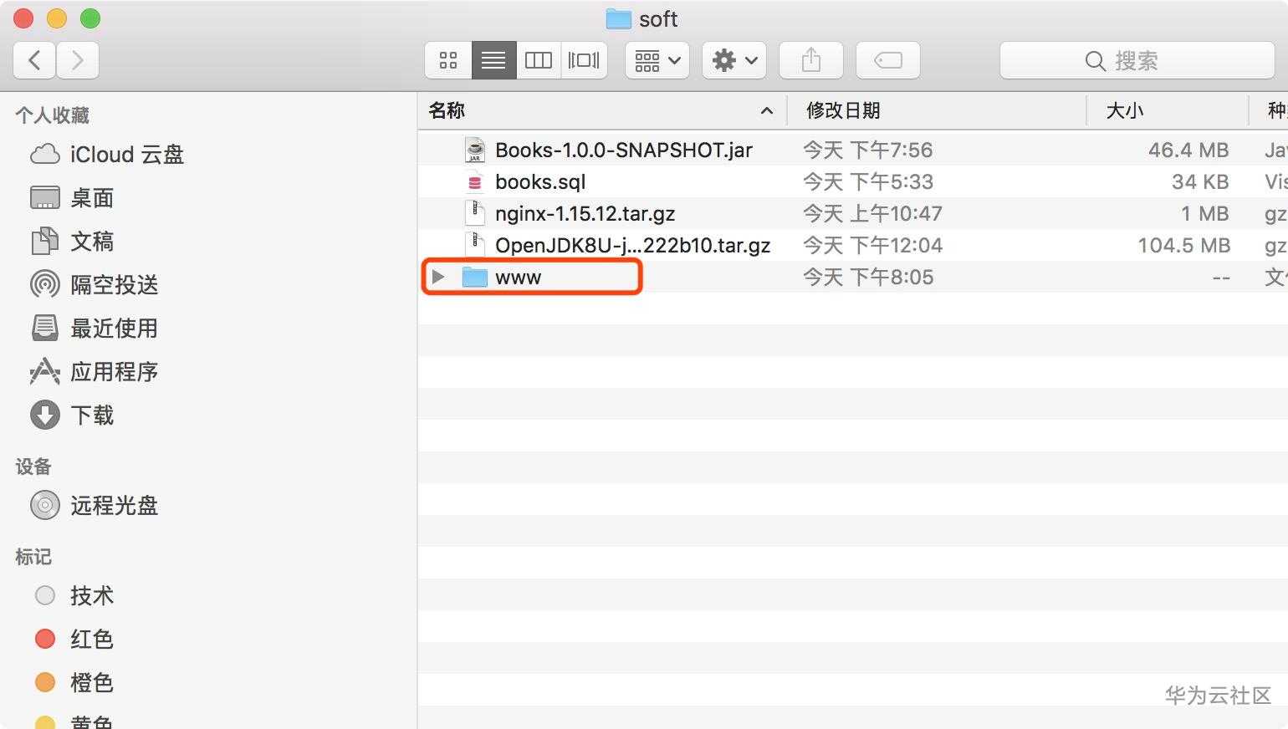Close the Finder window
The width and height of the screenshot is (1288, 729).
coord(23,18)
